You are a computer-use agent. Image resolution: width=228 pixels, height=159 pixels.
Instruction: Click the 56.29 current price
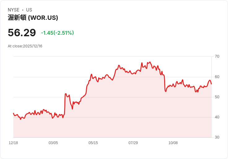click(22, 33)
